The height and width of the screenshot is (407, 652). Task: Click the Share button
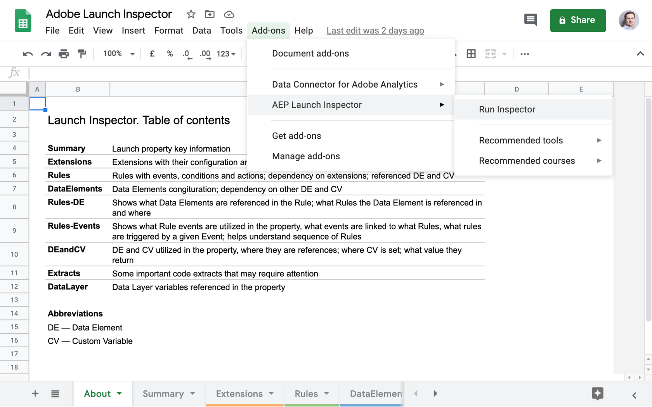[x=578, y=20]
